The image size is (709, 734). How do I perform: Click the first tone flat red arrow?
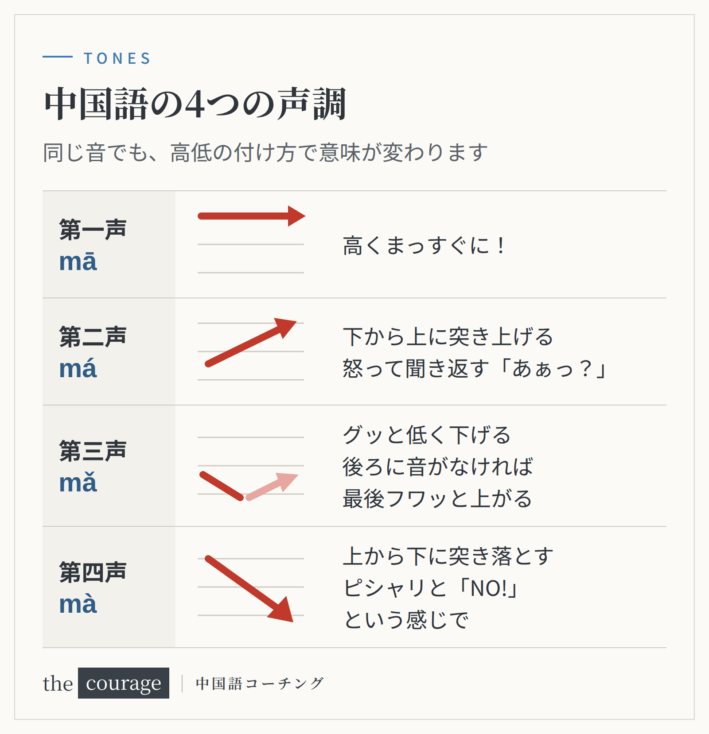click(x=251, y=216)
